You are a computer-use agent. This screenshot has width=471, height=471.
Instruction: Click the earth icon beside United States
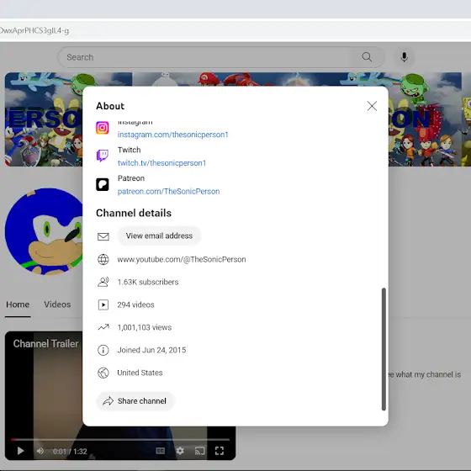tap(103, 373)
